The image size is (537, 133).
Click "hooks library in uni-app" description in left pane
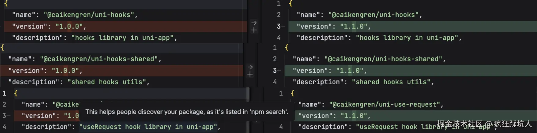pyautogui.click(x=122, y=38)
